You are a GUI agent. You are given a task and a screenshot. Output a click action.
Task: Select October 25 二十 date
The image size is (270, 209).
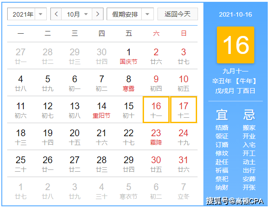21,164
